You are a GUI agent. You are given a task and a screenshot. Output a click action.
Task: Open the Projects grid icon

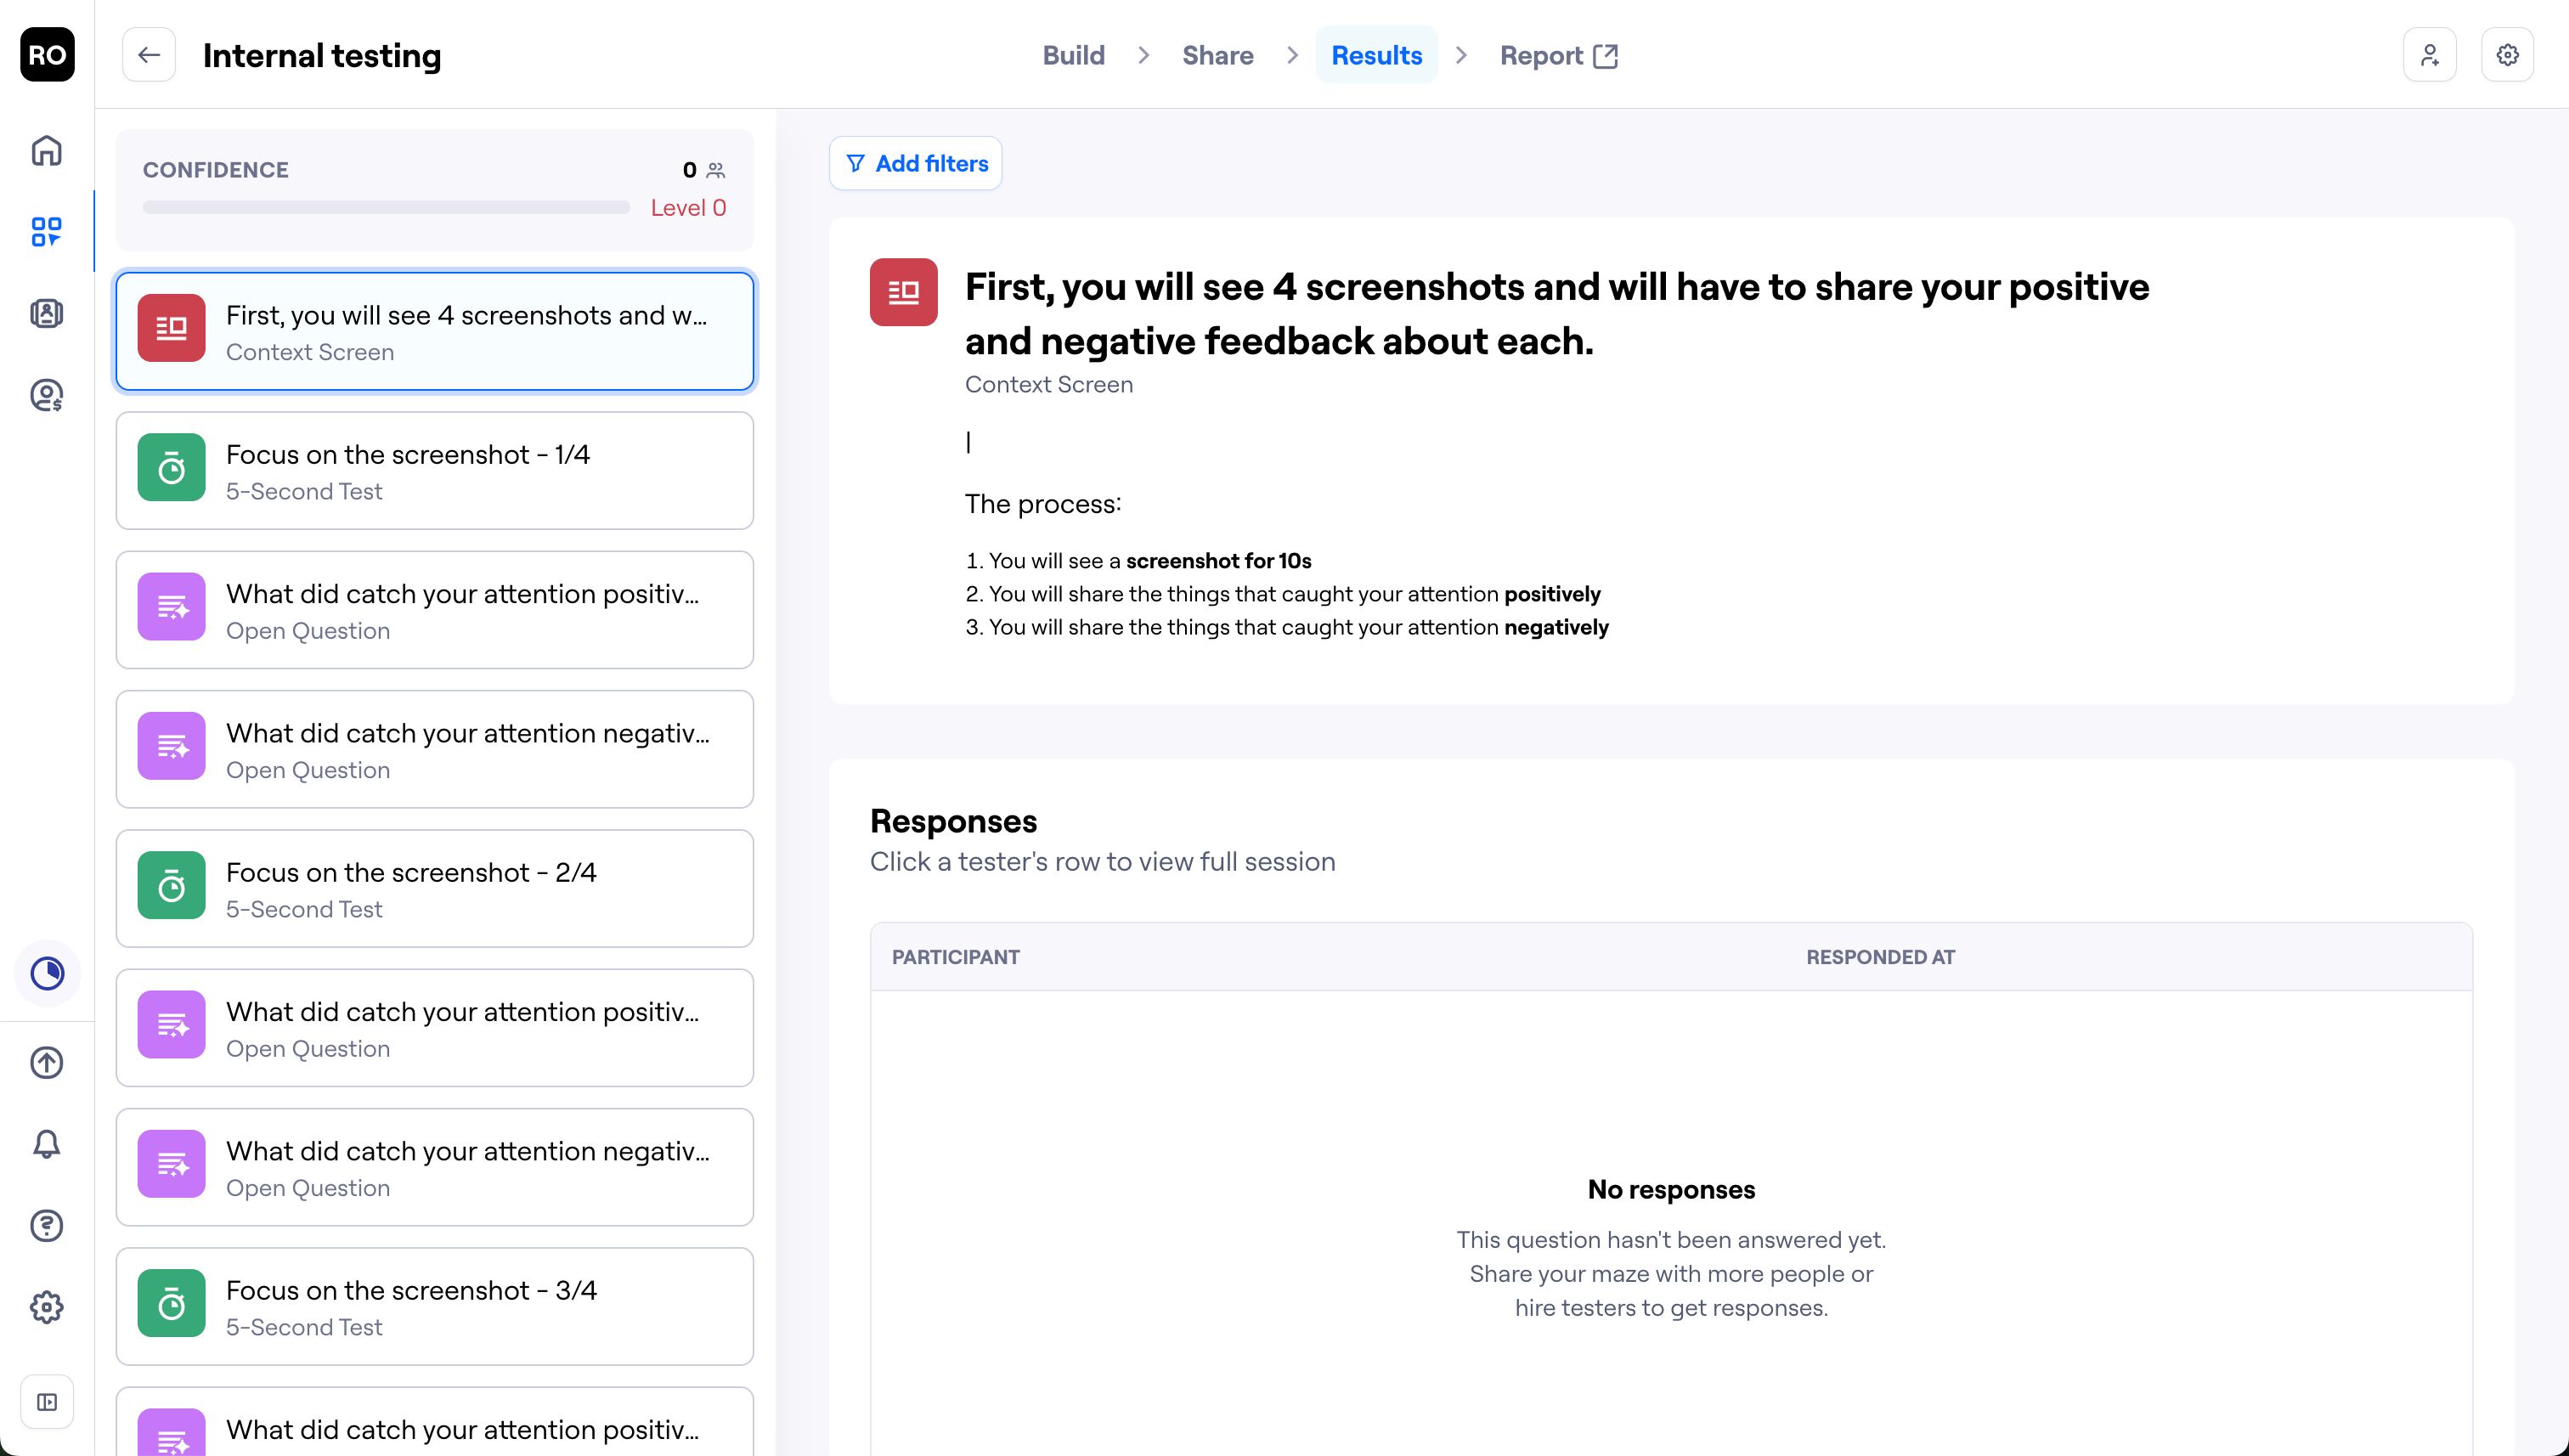click(x=47, y=232)
